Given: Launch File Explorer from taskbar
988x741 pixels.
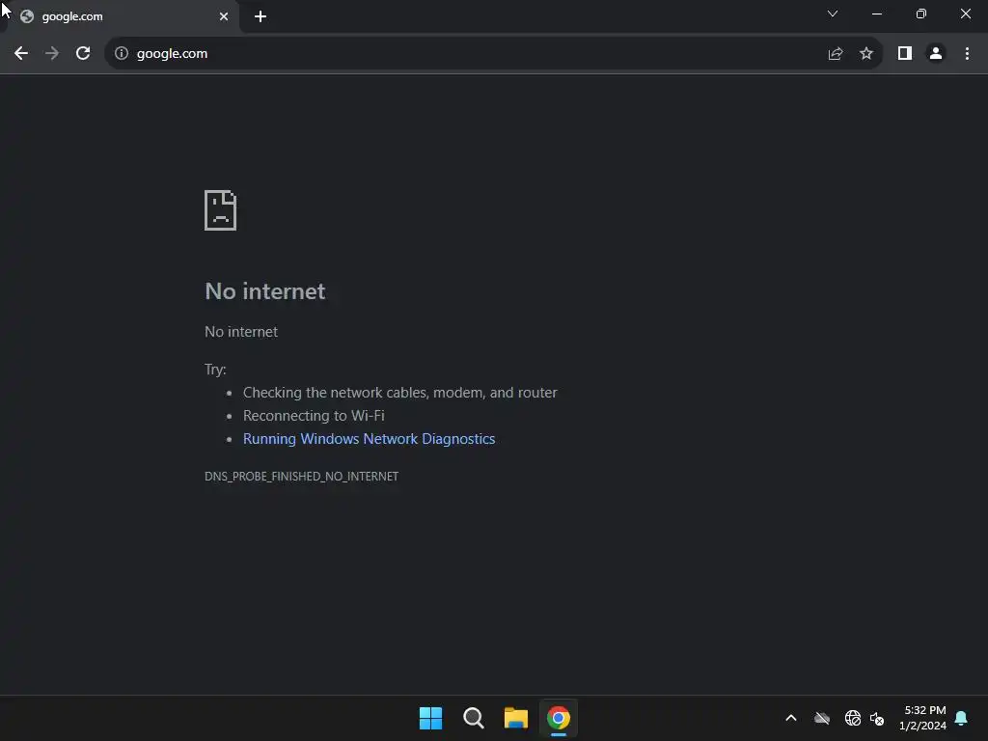Looking at the screenshot, I should click(516, 718).
